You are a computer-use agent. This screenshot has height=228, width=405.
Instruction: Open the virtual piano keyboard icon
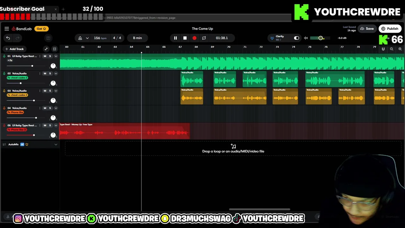point(48,38)
